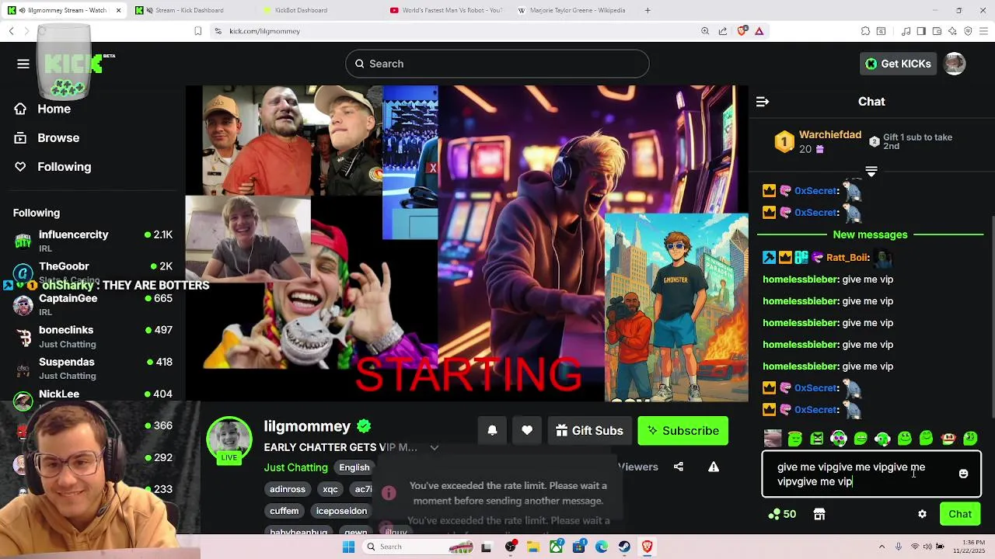Click the 50 KICKs balance
Image resolution: width=995 pixels, height=559 pixels.
point(782,514)
